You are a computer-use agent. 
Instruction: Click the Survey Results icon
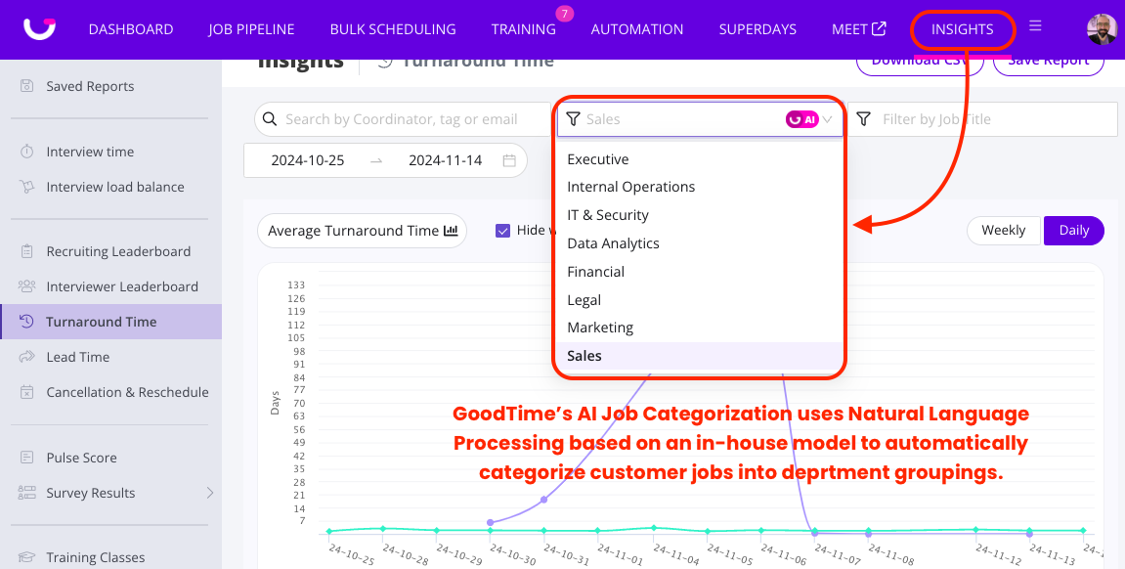pos(26,493)
